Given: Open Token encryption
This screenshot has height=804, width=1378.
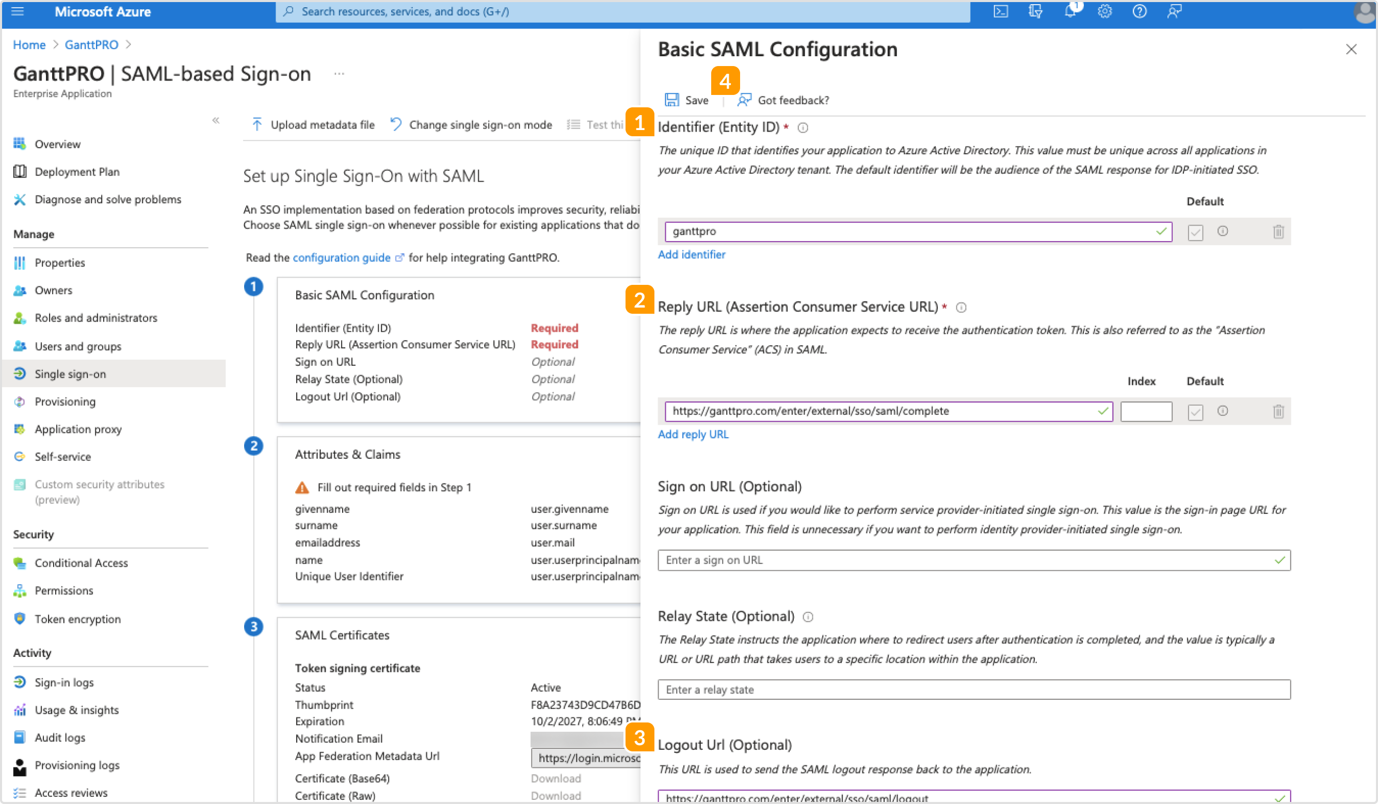Looking at the screenshot, I should coord(77,620).
